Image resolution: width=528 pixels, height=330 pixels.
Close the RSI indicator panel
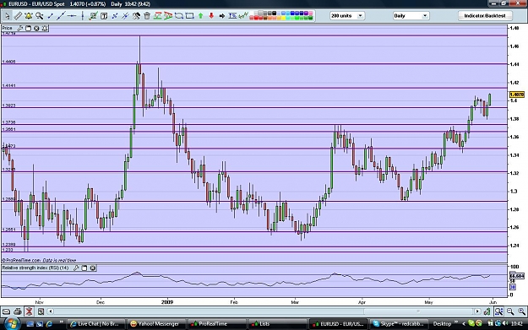(x=93, y=268)
